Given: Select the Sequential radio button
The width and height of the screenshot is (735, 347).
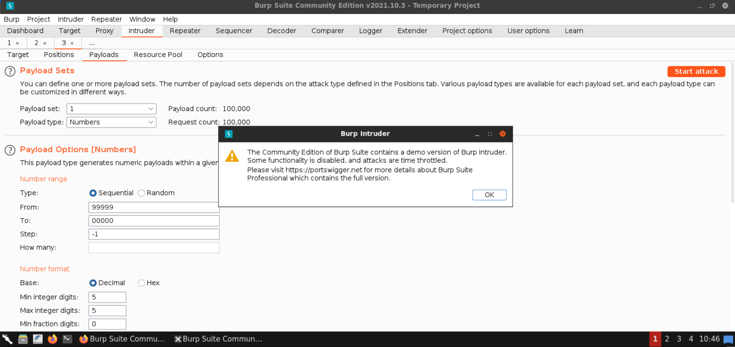Looking at the screenshot, I should click(93, 193).
